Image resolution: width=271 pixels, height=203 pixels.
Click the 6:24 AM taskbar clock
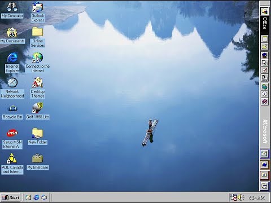(257, 198)
